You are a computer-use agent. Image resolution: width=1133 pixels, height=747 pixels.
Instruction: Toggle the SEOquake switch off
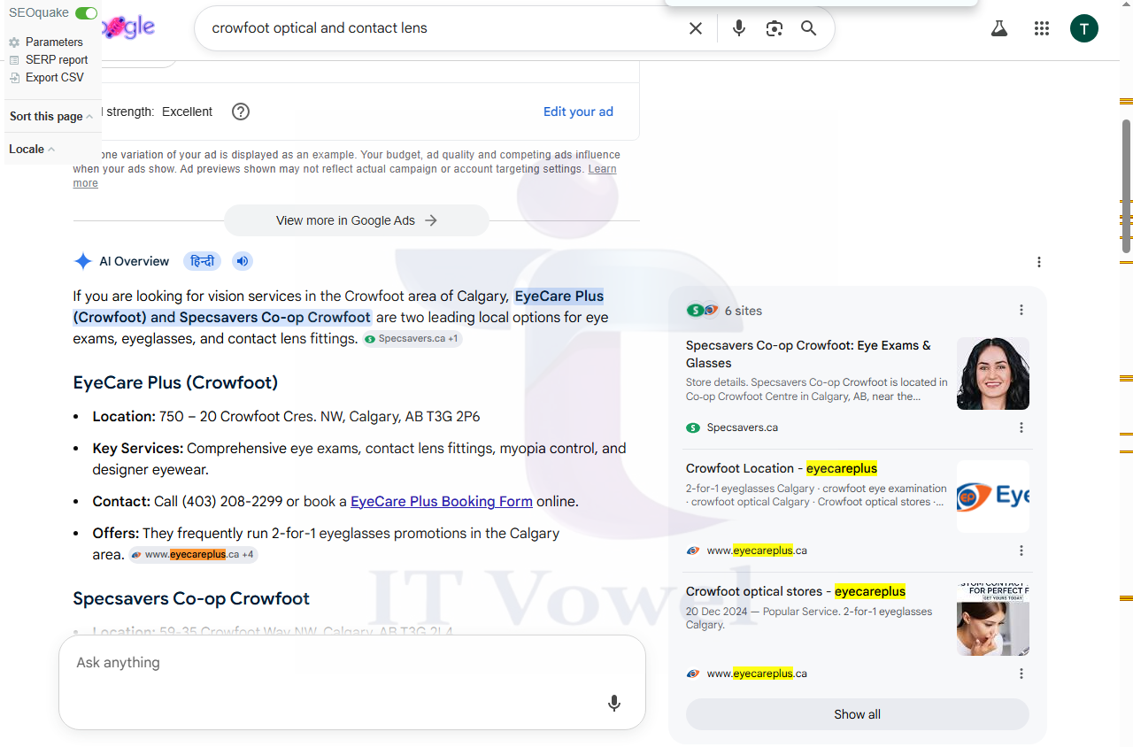86,13
